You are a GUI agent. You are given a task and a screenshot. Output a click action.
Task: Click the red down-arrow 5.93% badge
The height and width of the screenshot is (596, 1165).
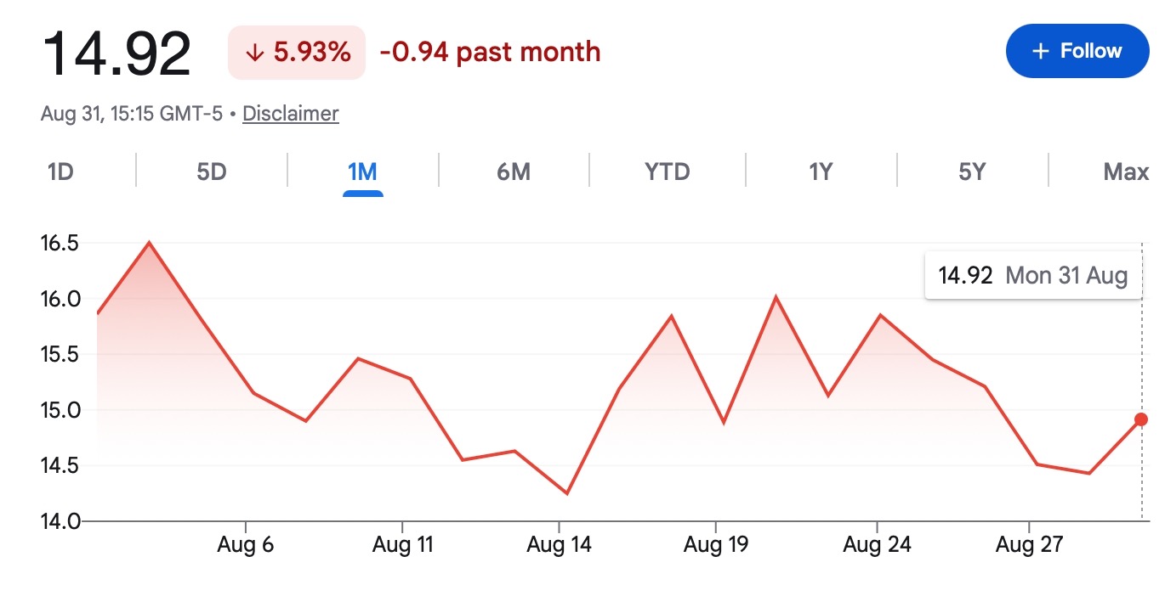(x=297, y=53)
